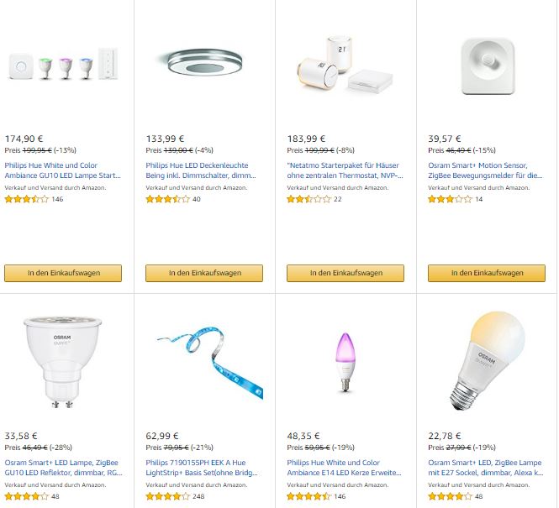Add the Netatmo Starterpaket to the cart
Screen dimensions: 559x508
[x=345, y=273]
